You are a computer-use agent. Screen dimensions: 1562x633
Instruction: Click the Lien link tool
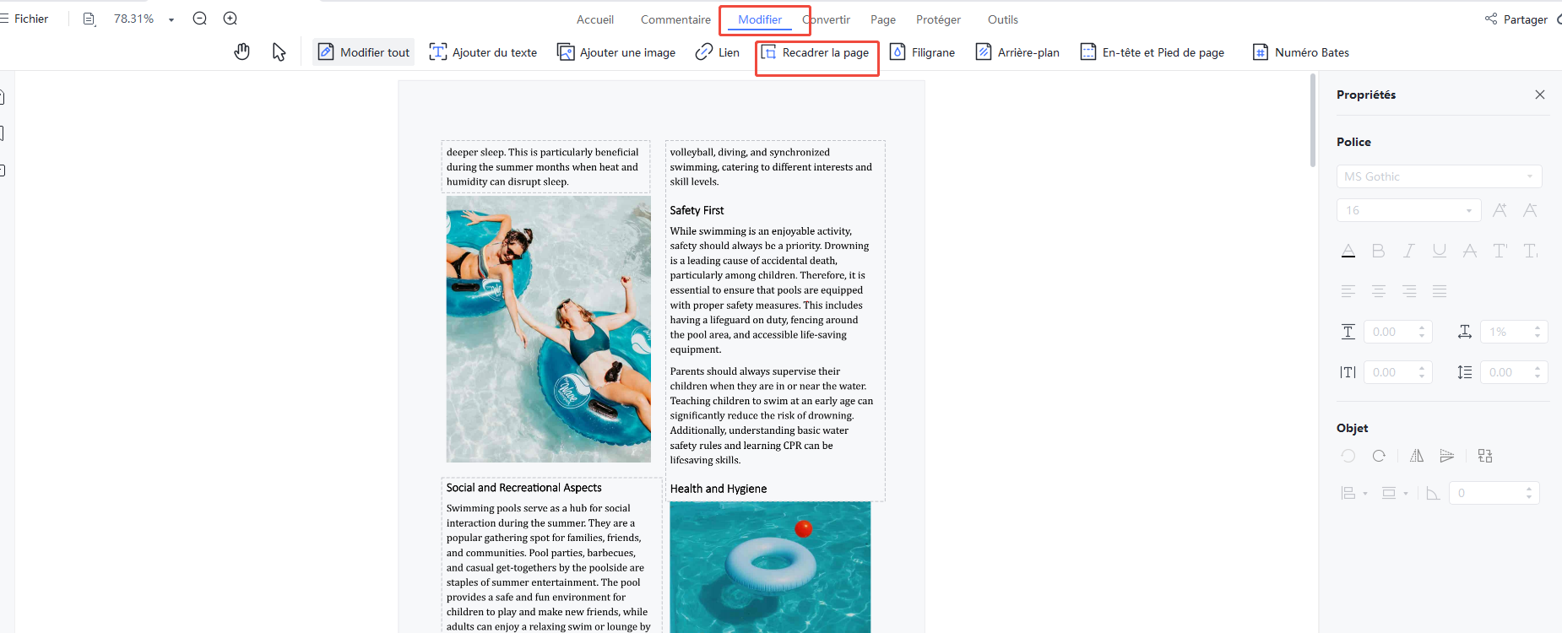[718, 52]
